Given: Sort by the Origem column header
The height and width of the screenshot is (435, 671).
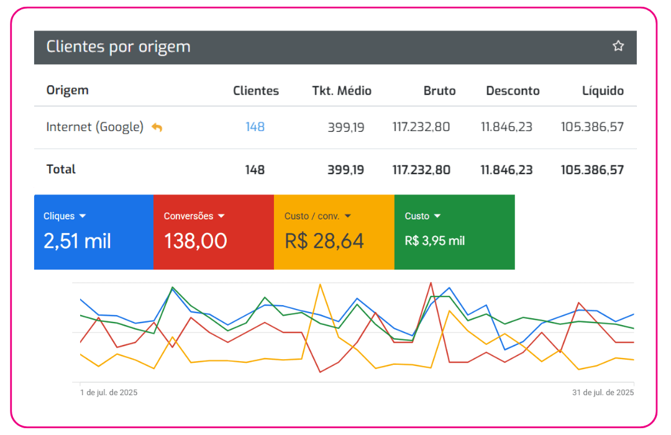Looking at the screenshot, I should pyautogui.click(x=67, y=90).
